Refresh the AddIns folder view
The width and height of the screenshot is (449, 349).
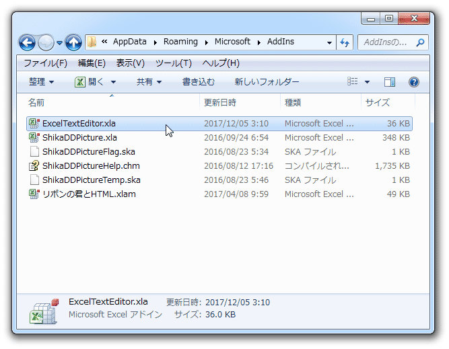[x=345, y=42]
